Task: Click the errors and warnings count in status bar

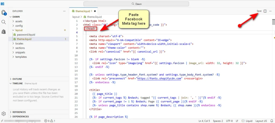Action: click(50, 121)
